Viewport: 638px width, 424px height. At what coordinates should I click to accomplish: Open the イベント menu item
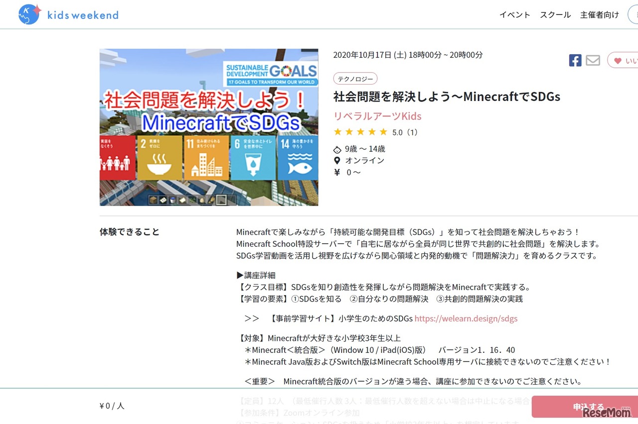[515, 15]
